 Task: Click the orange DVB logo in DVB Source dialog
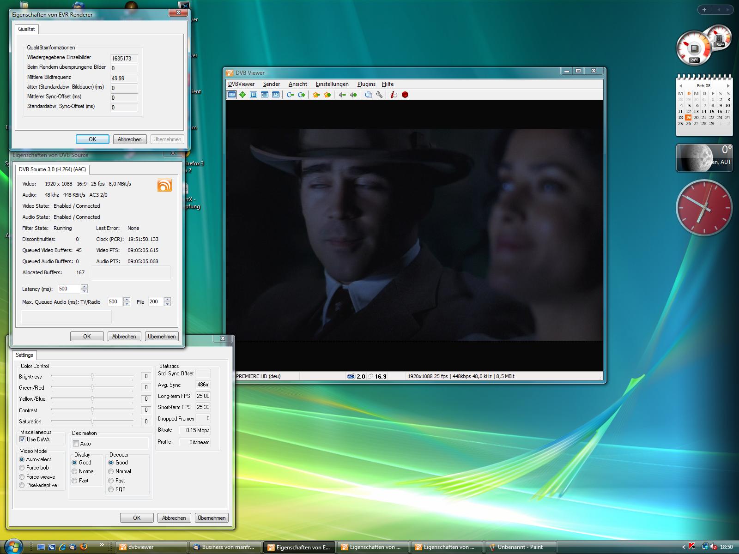click(x=164, y=185)
